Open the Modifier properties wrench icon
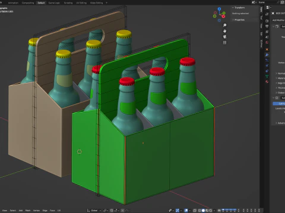This screenshot has width=285, height=213. pyautogui.click(x=267, y=55)
